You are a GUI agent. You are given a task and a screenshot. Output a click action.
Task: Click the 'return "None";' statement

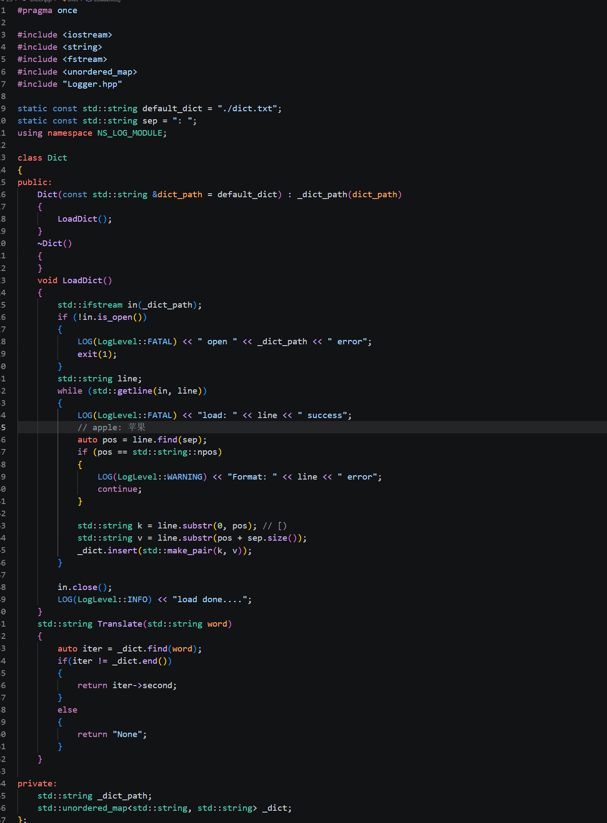tap(112, 734)
